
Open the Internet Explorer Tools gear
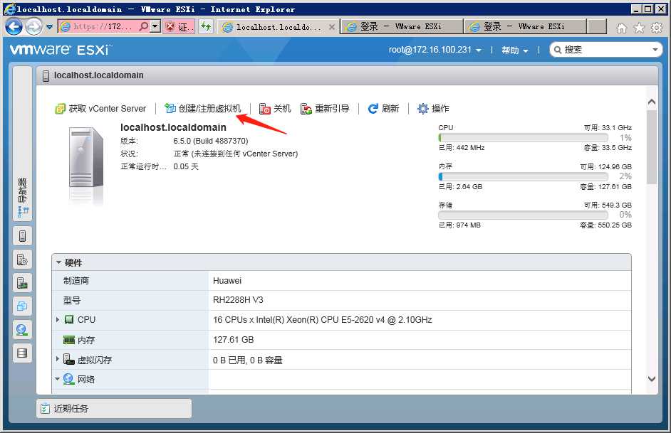pyautogui.click(x=657, y=28)
